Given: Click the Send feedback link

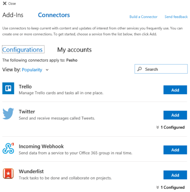Looking at the screenshot, I should click(x=176, y=17).
